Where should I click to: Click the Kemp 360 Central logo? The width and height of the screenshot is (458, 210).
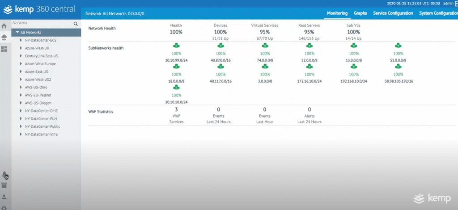point(39,9)
